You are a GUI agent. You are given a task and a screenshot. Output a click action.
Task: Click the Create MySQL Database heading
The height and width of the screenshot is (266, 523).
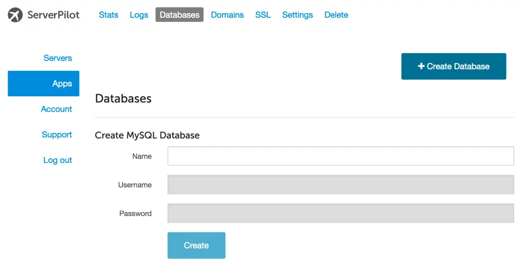pyautogui.click(x=147, y=135)
